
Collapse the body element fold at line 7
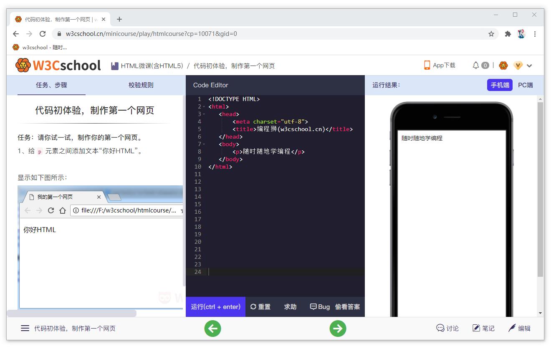[x=204, y=144]
